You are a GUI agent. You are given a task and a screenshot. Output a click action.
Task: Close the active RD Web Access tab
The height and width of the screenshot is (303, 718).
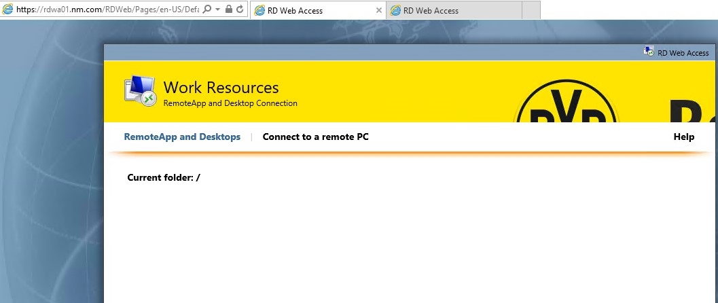tap(378, 10)
